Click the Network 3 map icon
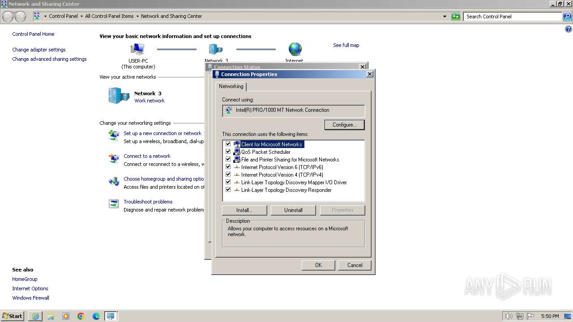573x322 pixels. (216, 49)
